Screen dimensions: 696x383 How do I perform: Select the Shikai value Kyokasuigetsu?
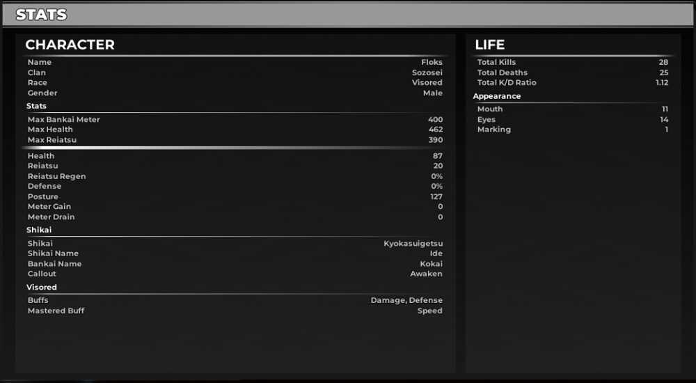coord(413,244)
